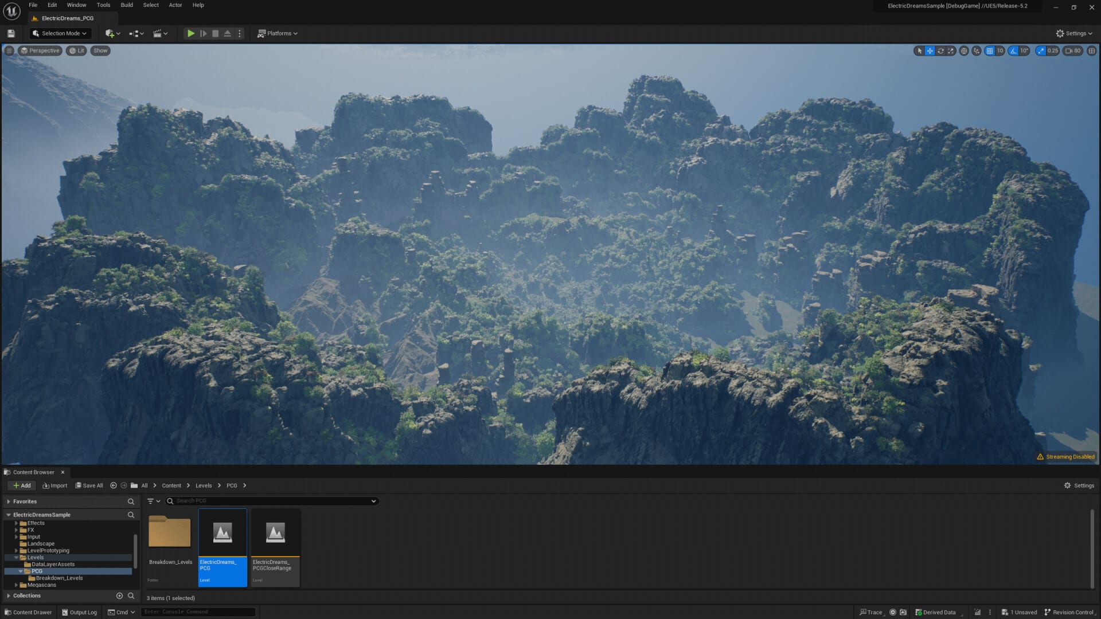Open the Perspective view mode dropdown
The image size is (1101, 619).
pyautogui.click(x=40, y=50)
